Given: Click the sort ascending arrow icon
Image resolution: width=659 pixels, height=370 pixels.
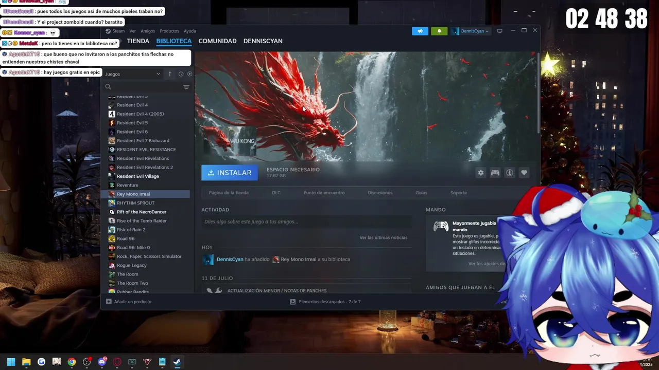Looking at the screenshot, I should click(x=170, y=74).
